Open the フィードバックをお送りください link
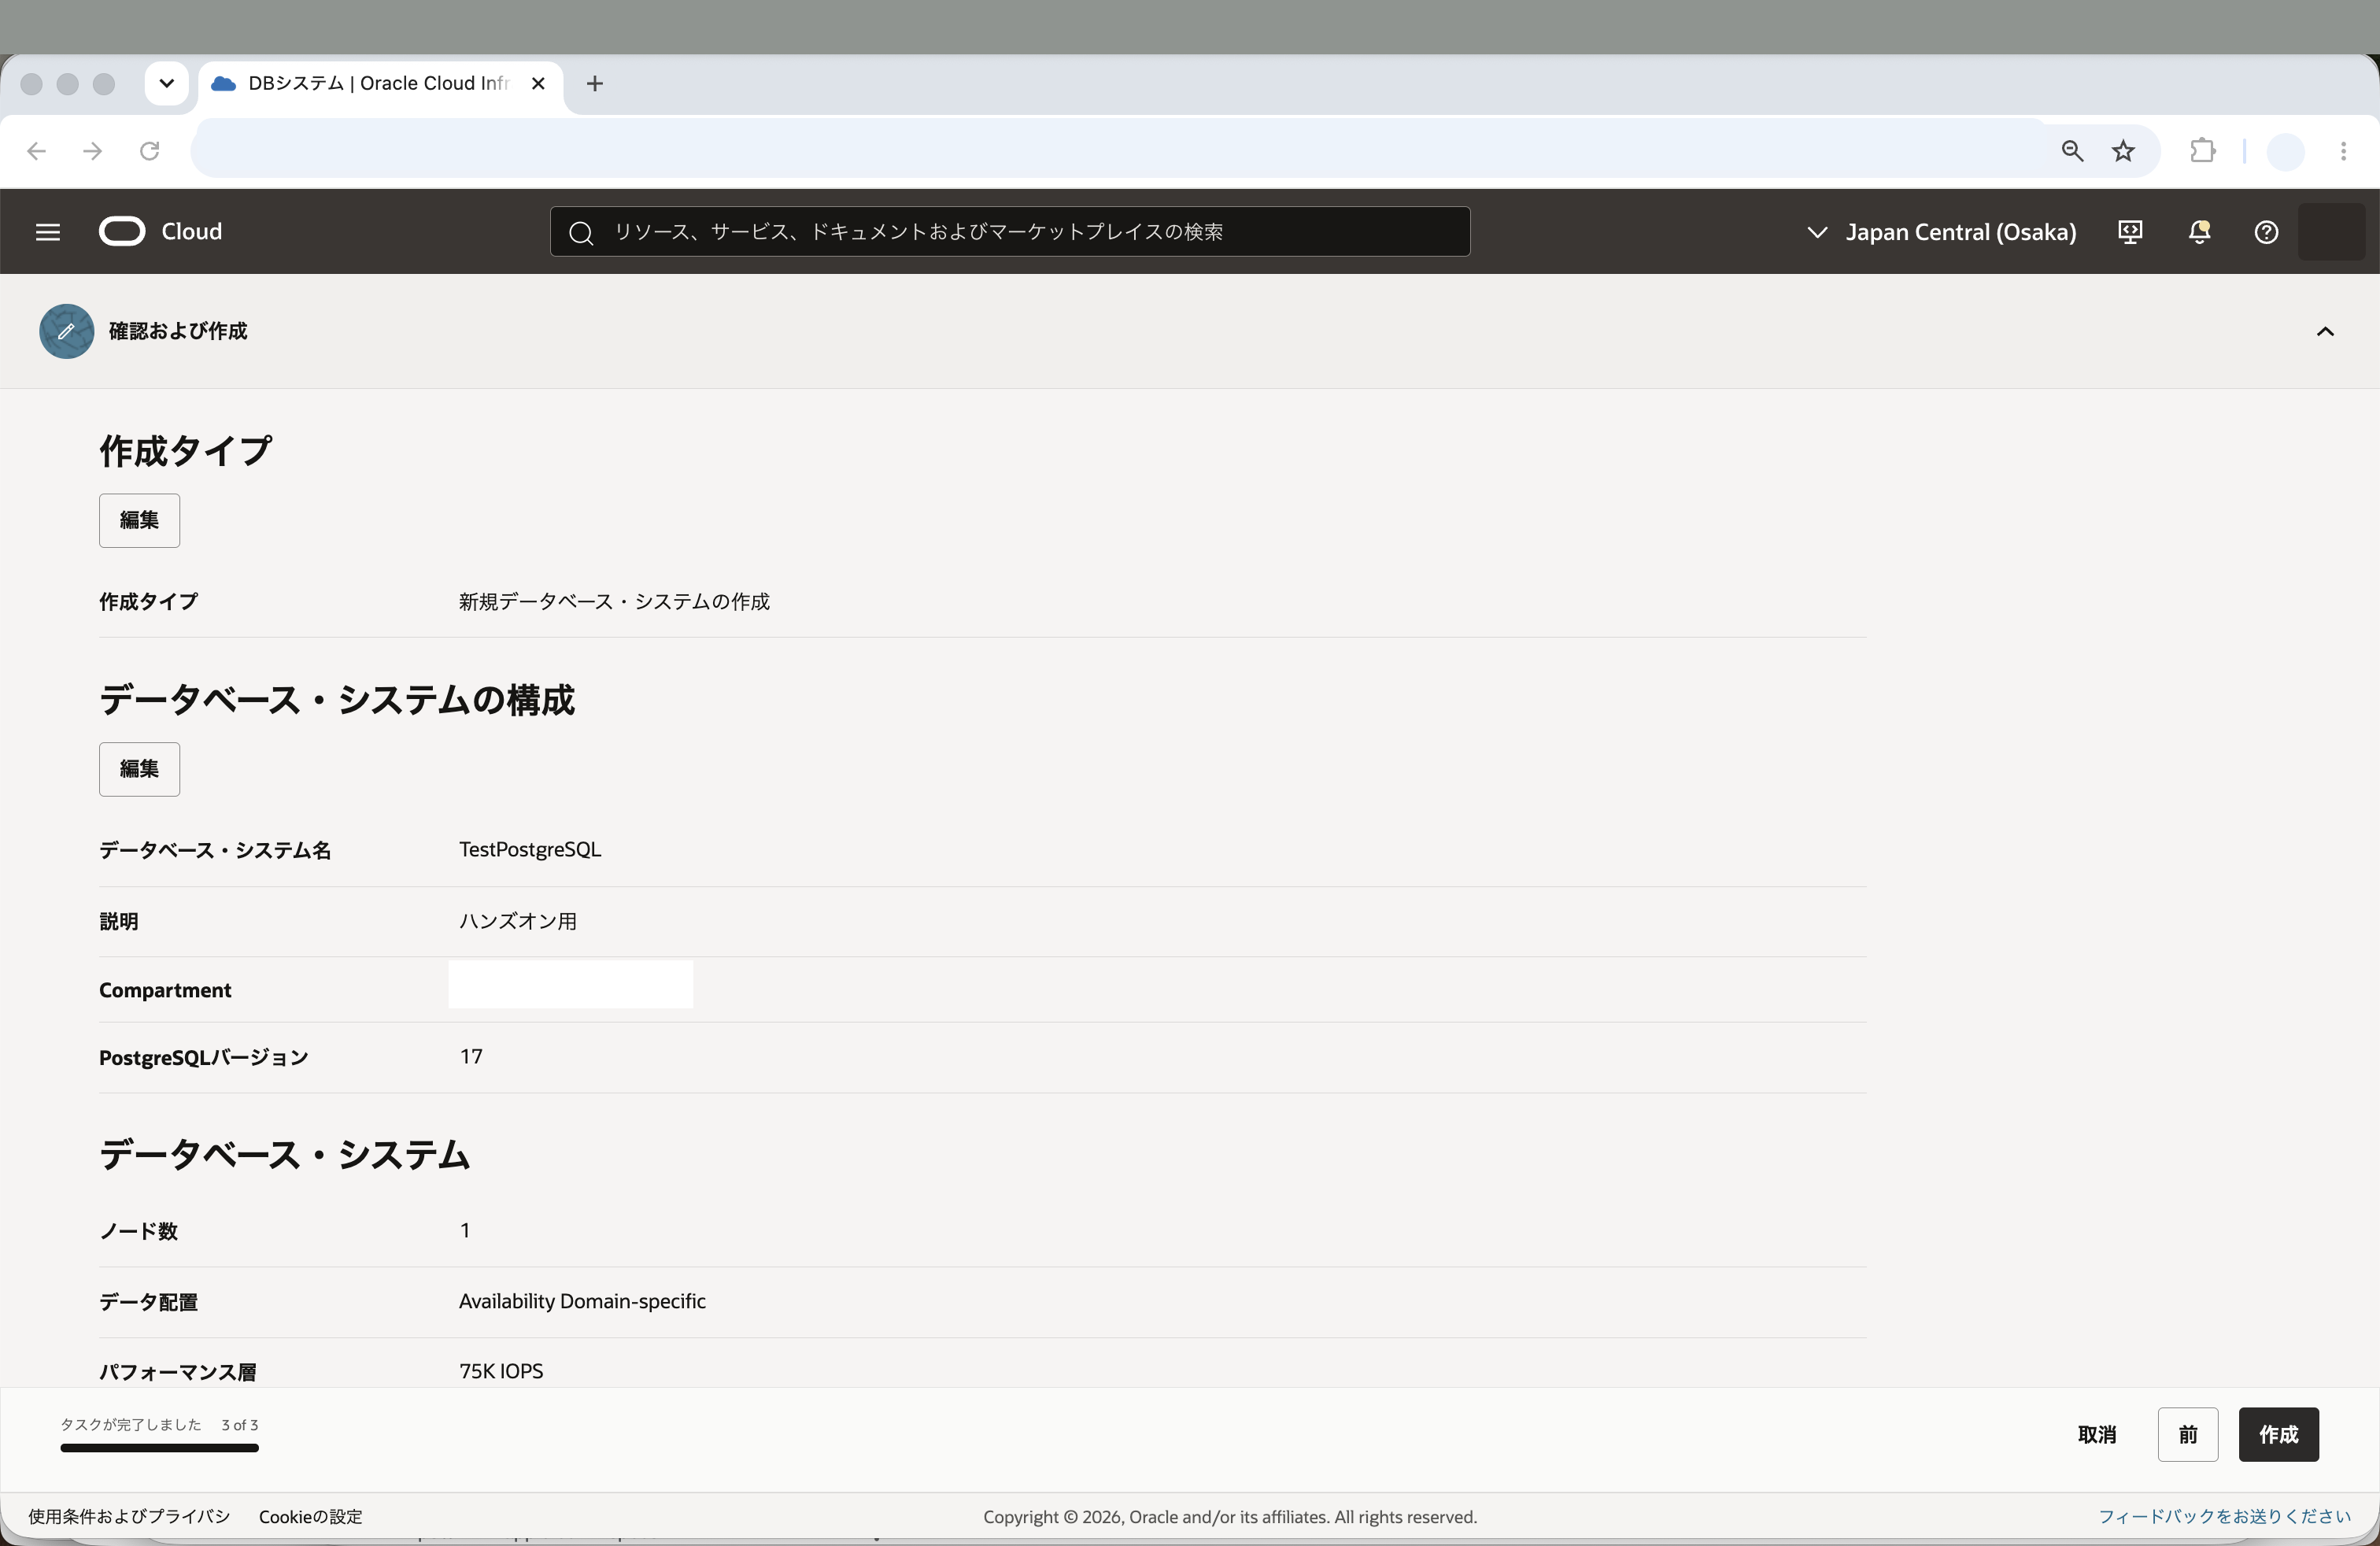The width and height of the screenshot is (2380, 1546). click(x=2224, y=1517)
